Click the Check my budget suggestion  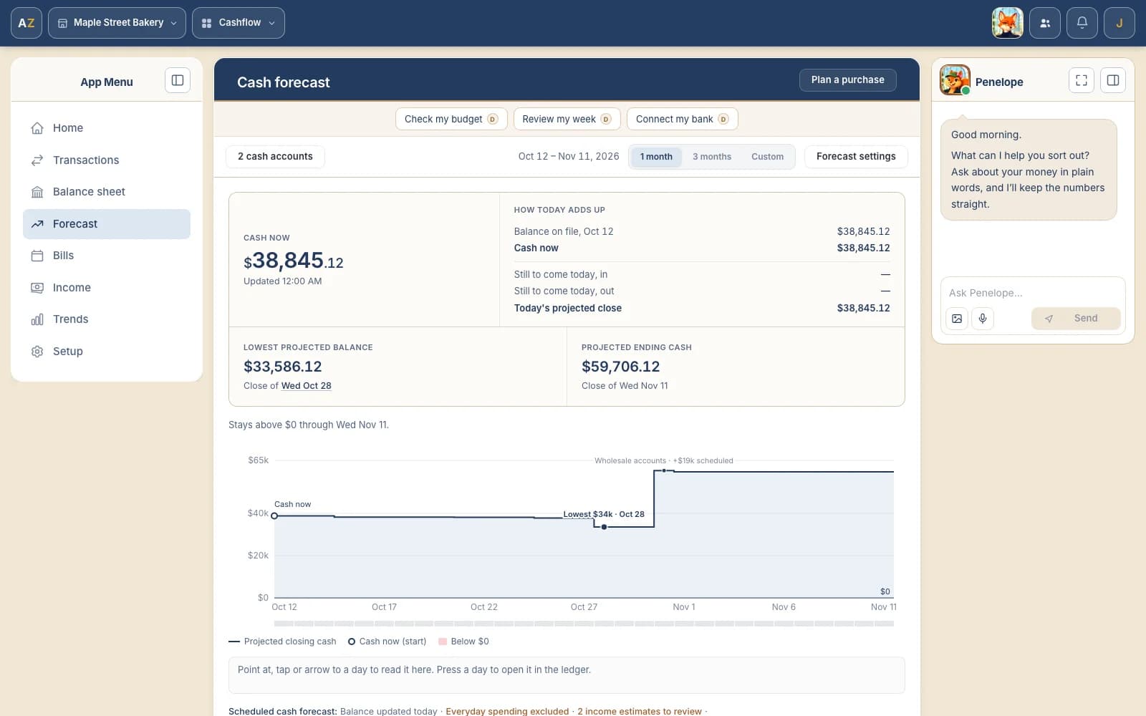click(x=451, y=119)
